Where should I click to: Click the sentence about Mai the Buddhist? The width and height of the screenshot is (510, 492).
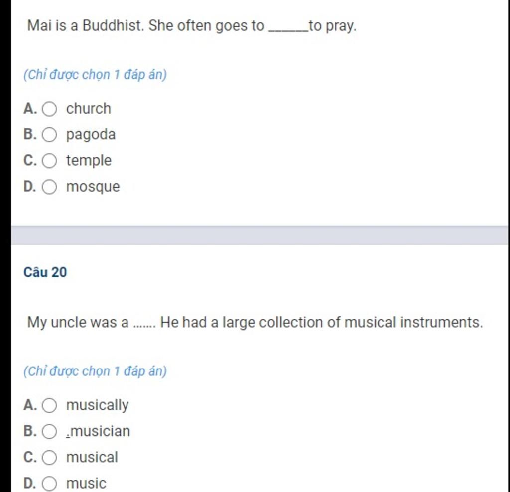[x=192, y=26]
